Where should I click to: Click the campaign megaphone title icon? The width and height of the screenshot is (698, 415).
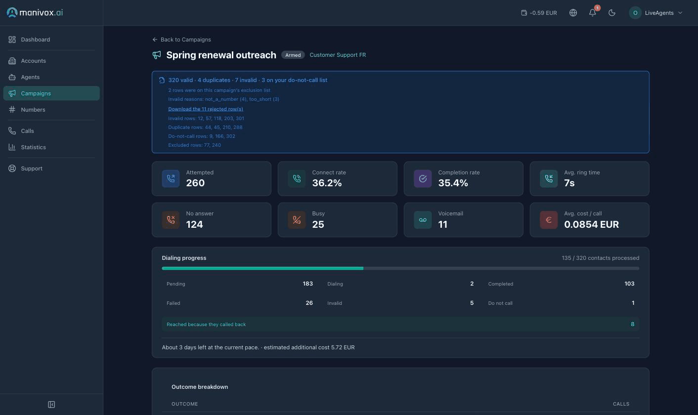point(157,55)
